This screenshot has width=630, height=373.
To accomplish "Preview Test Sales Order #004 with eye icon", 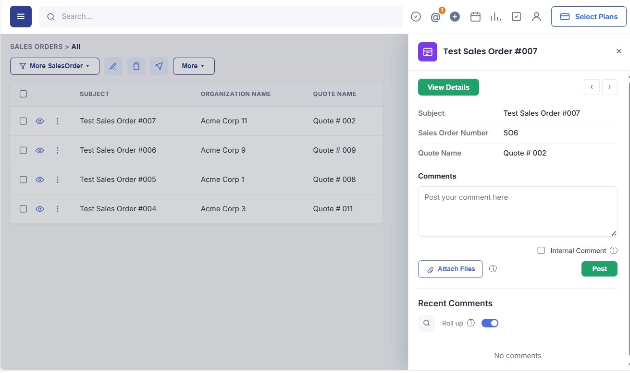I will coord(40,209).
